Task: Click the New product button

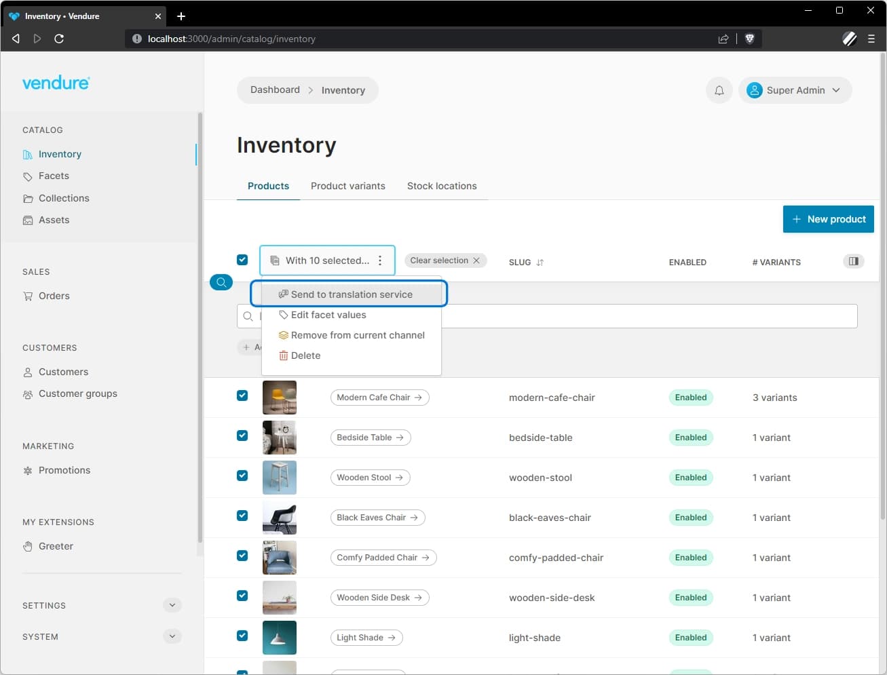Action: [x=828, y=218]
